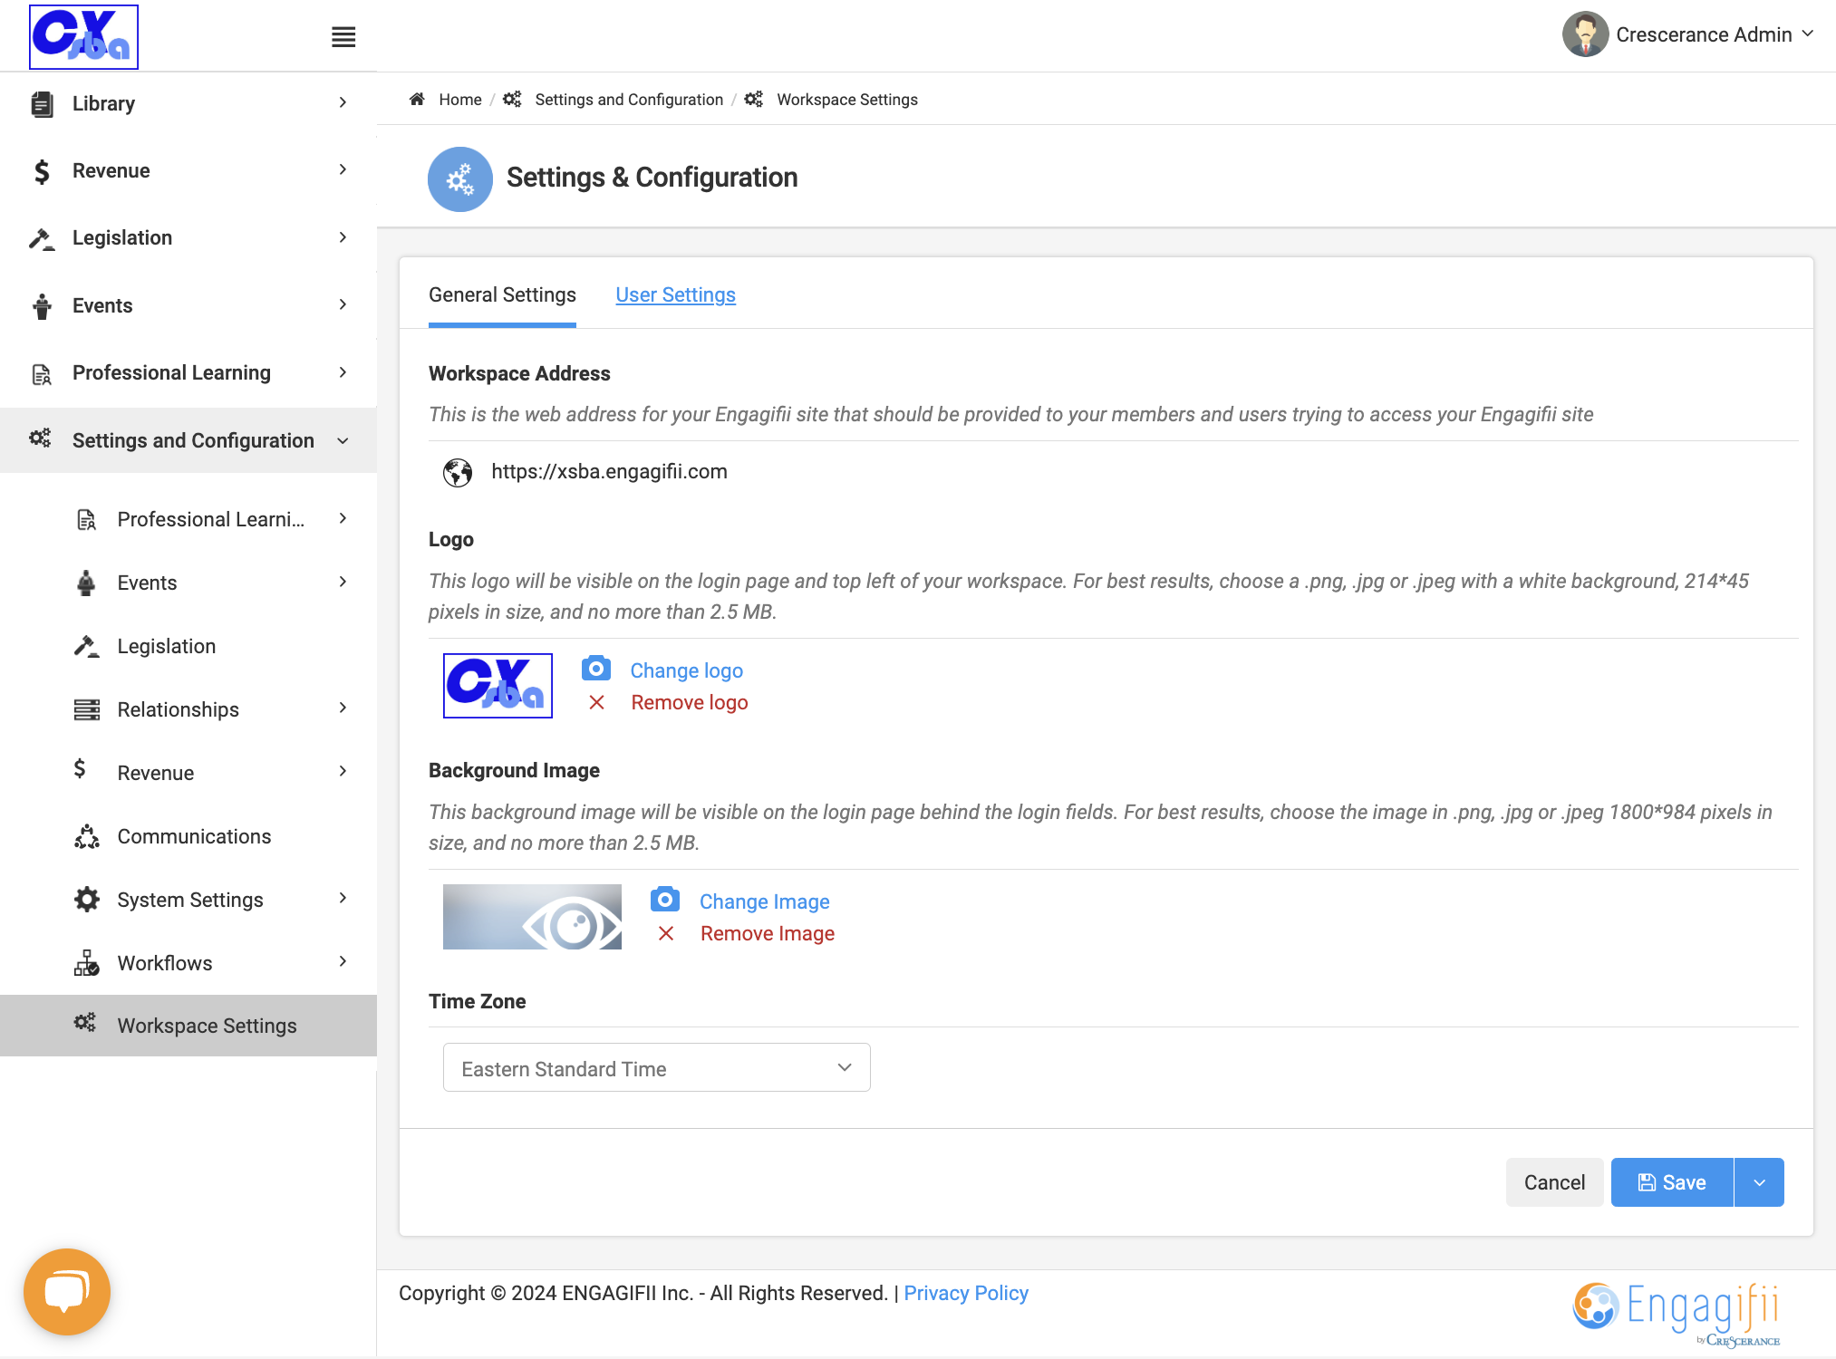Open the Privacy Policy link
Screen dimensions: 1836x1359
point(965,1293)
